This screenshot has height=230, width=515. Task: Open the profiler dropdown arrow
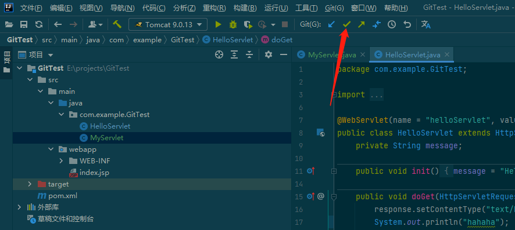[x=273, y=25]
